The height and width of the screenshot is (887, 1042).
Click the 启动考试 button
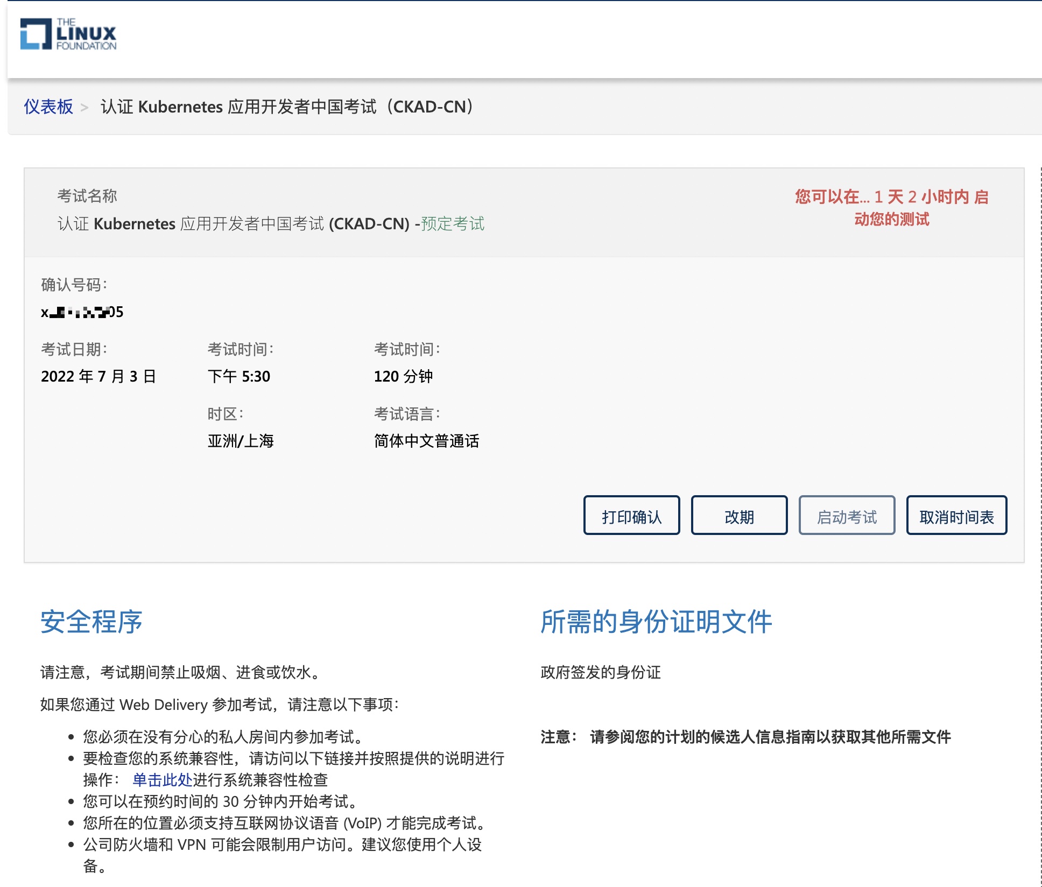847,516
